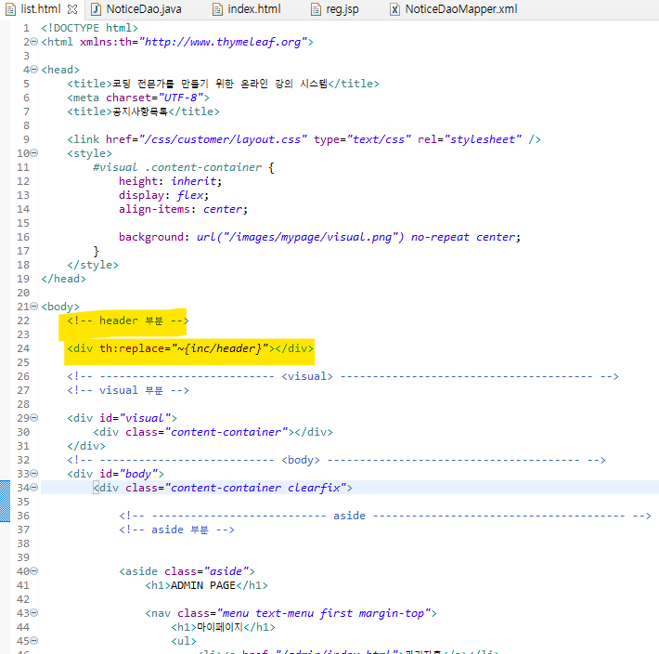Click the "<!-- header 부분 -->" comment
Viewport: 659px width, 654px height.
pos(128,320)
